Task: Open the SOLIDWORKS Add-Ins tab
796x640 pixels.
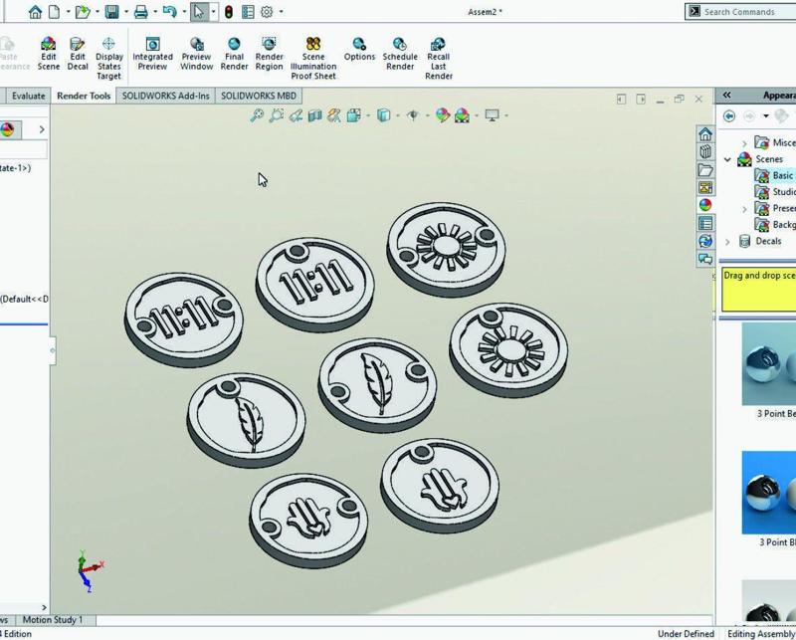Action: pos(165,96)
